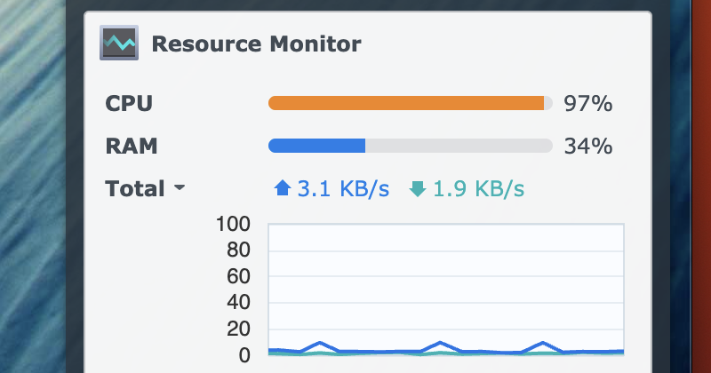Click the dropdown caret beside Total
This screenshot has width=711, height=373.
(x=179, y=189)
